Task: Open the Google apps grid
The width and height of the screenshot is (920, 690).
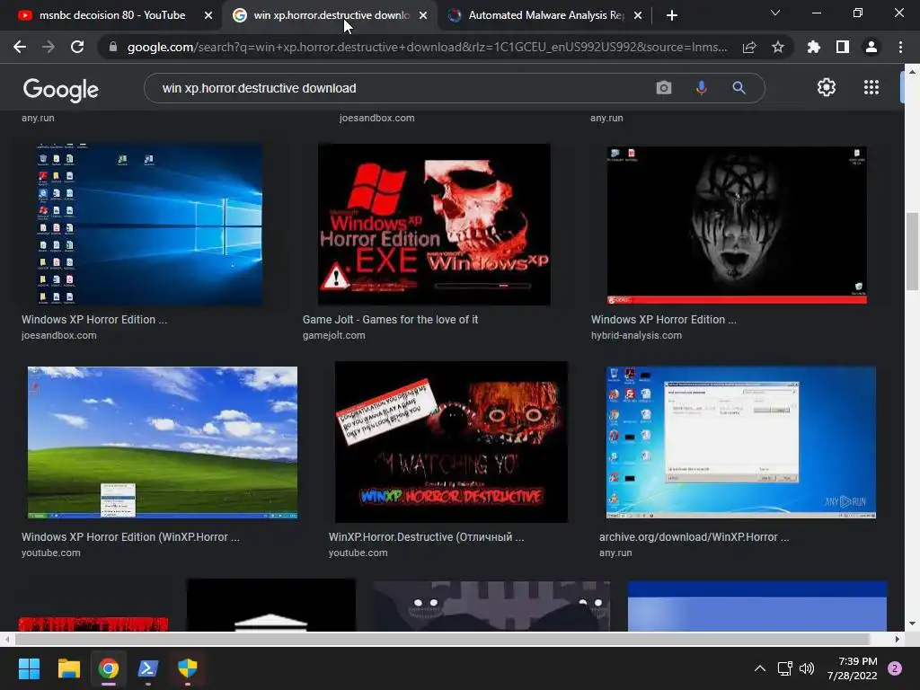Action: click(x=871, y=87)
